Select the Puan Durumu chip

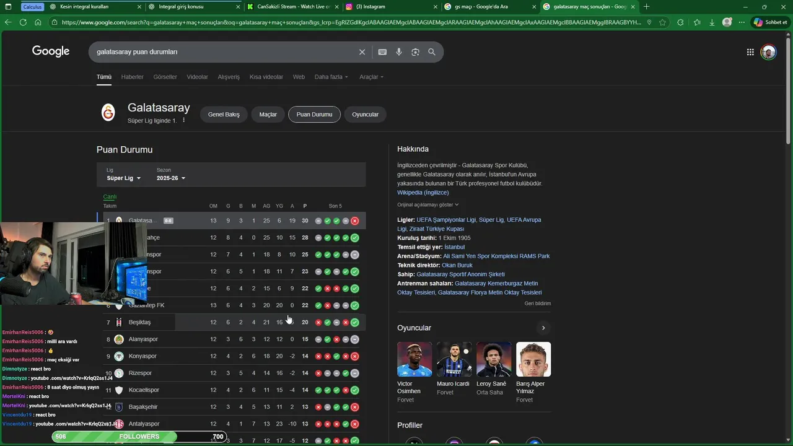pos(314,115)
